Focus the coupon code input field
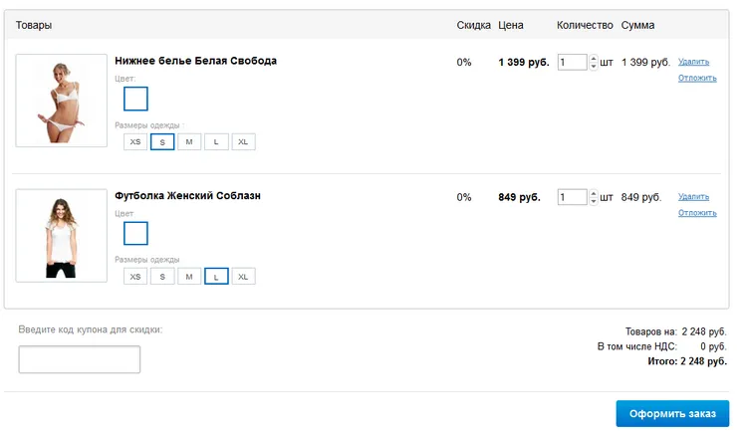Image resolution: width=745 pixels, height=434 pixels. (x=80, y=359)
